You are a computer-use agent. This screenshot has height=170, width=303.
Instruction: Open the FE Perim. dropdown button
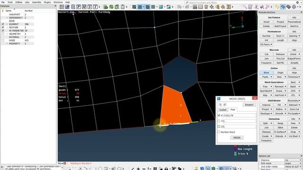point(266,44)
